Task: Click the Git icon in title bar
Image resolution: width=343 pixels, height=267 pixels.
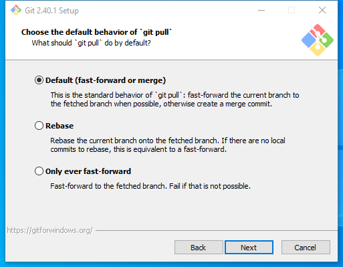Action: (x=16, y=10)
